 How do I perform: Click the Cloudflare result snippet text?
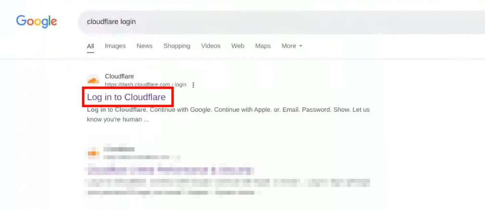click(x=228, y=115)
